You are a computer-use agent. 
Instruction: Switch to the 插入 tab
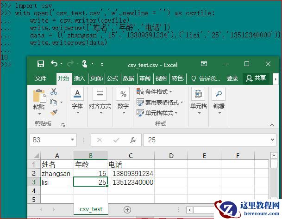coord(79,79)
